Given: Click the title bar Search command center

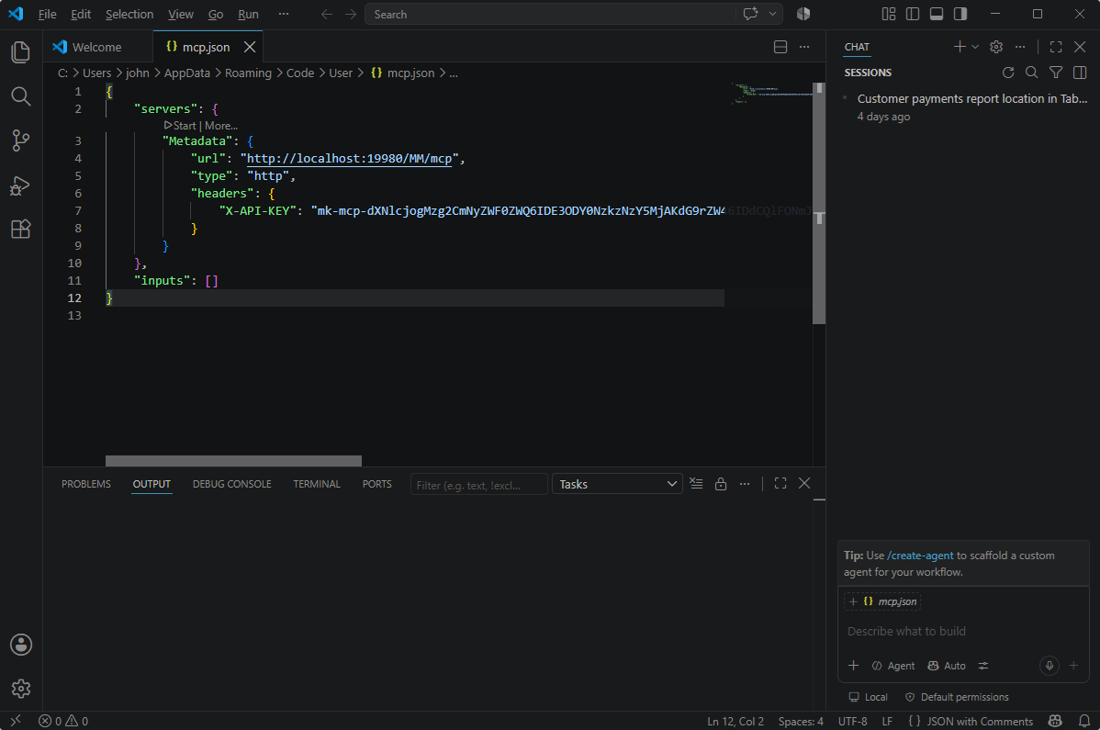Looking at the screenshot, I should click(x=551, y=14).
